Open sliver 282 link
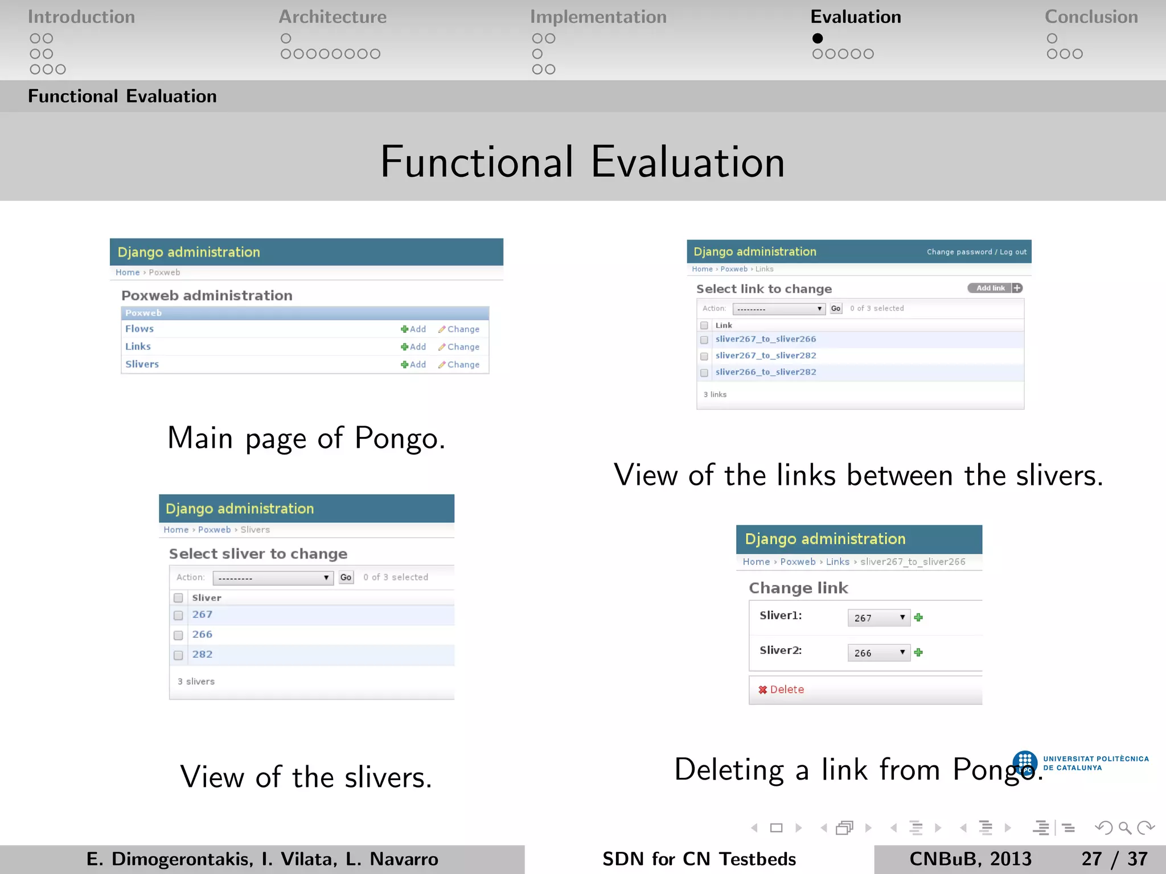 click(202, 654)
